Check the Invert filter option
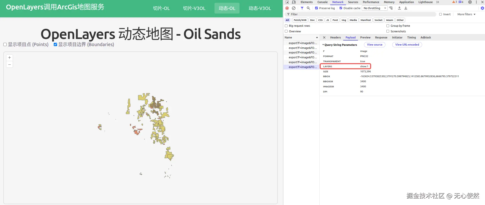485x205 pixels. click(x=440, y=14)
